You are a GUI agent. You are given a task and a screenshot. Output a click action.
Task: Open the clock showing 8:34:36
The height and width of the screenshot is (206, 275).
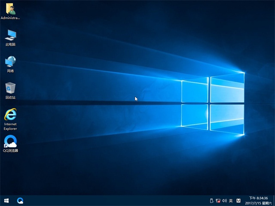259,198
